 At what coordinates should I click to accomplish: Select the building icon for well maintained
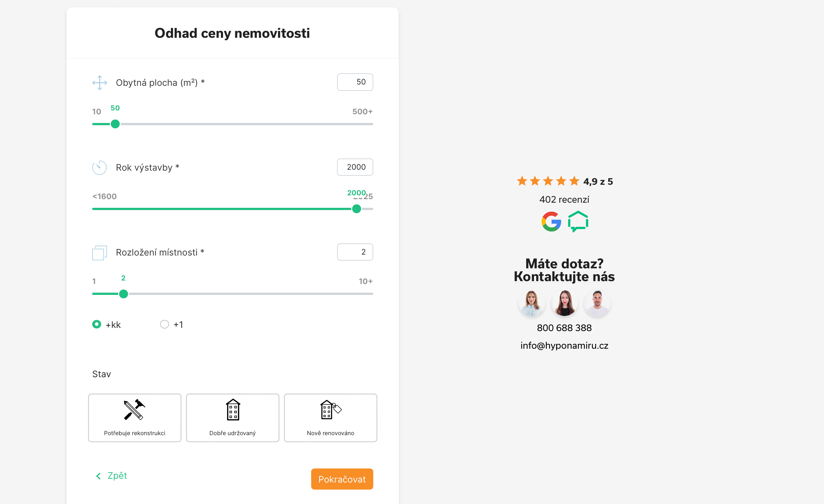click(233, 409)
